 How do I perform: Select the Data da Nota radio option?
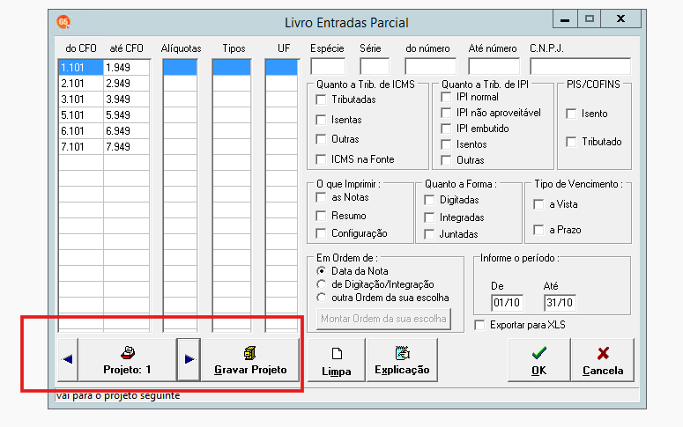[x=322, y=271]
